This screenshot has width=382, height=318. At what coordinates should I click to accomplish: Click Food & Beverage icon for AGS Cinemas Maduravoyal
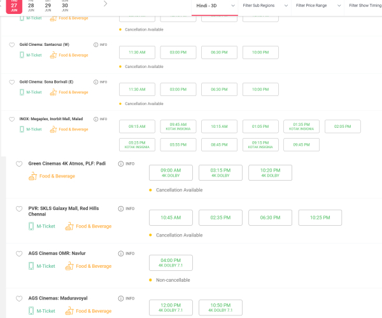pos(69,311)
